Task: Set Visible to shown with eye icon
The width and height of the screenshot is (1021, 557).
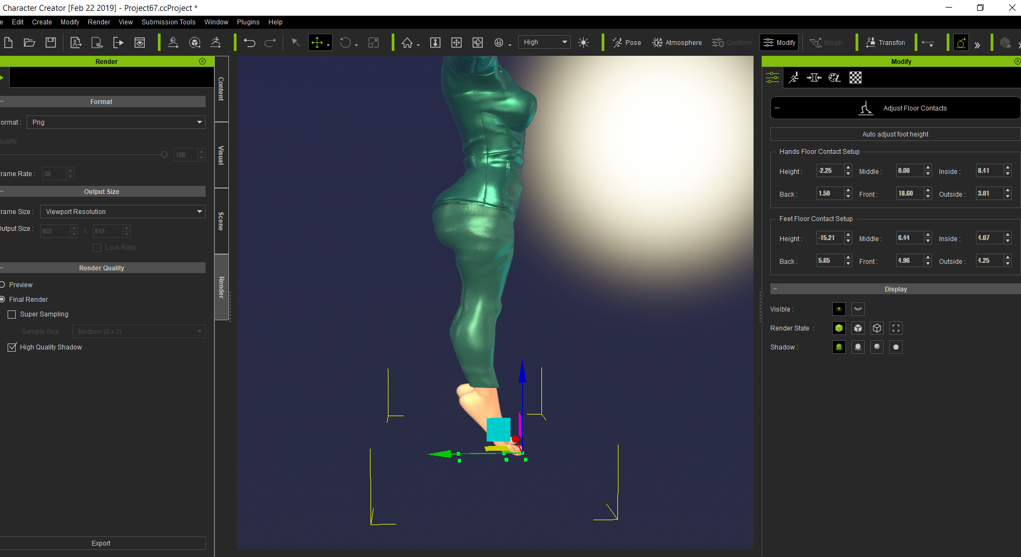Action: 839,309
